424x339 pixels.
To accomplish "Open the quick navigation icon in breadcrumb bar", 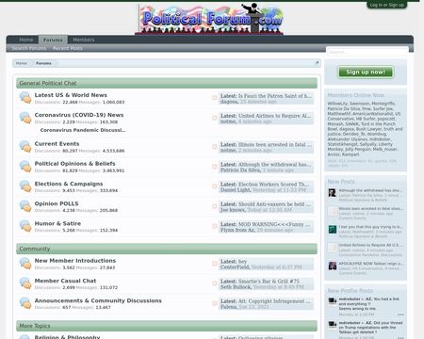I will coord(317,63).
